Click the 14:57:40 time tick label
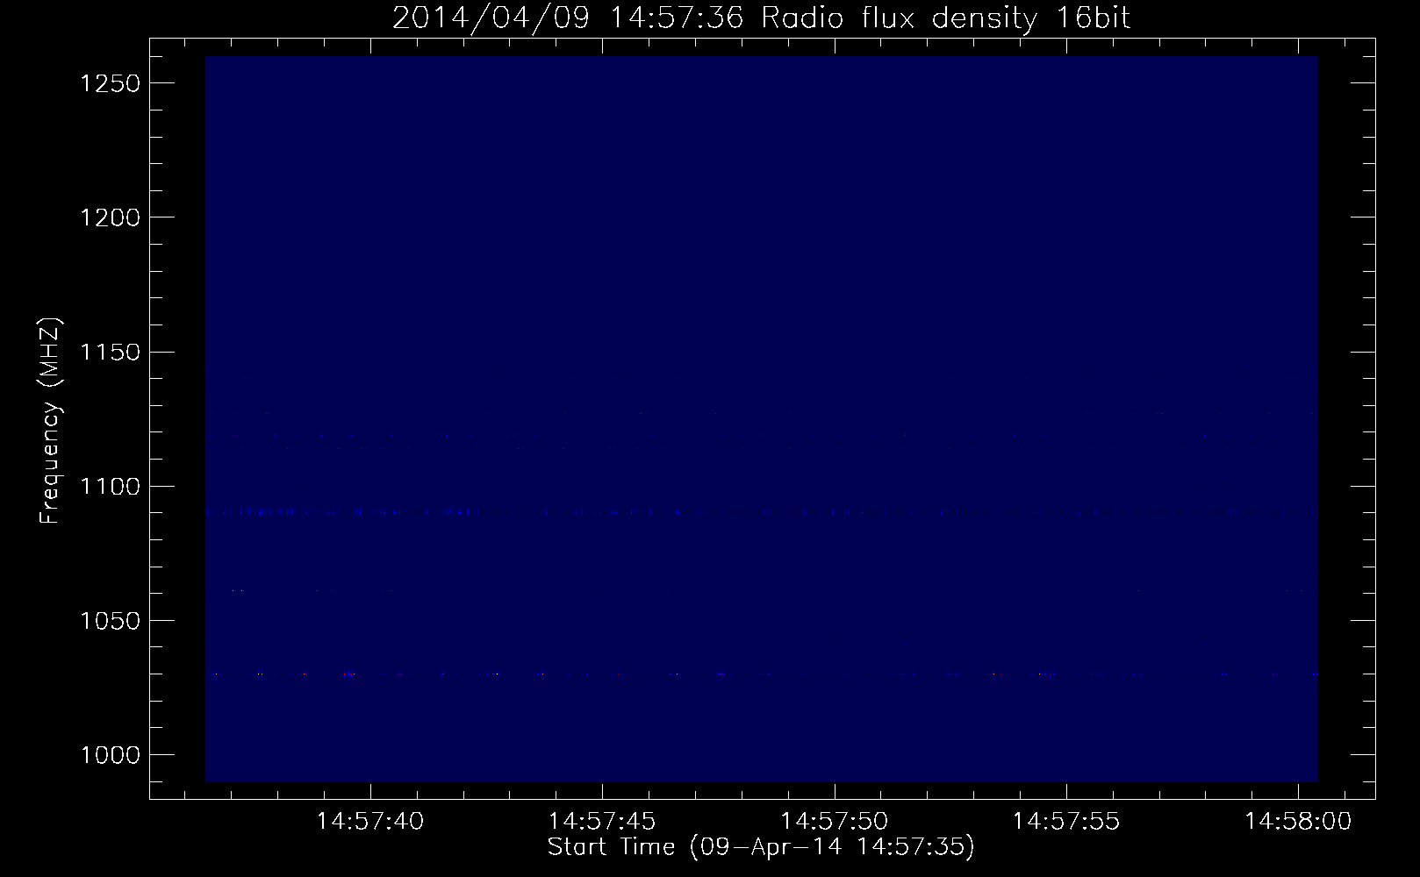Screen dimensions: 1420x877 point(370,822)
